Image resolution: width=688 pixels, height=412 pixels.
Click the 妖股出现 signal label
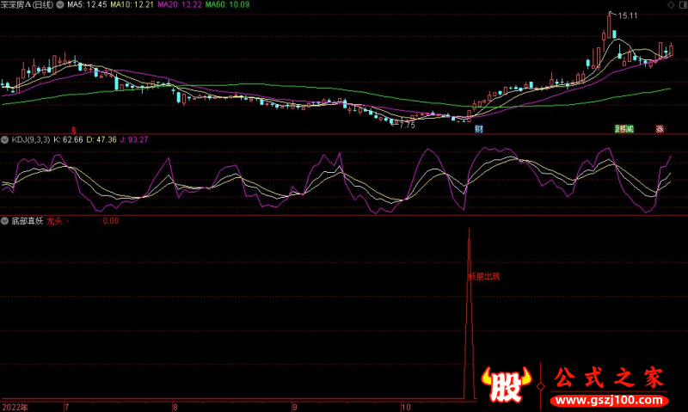(483, 277)
